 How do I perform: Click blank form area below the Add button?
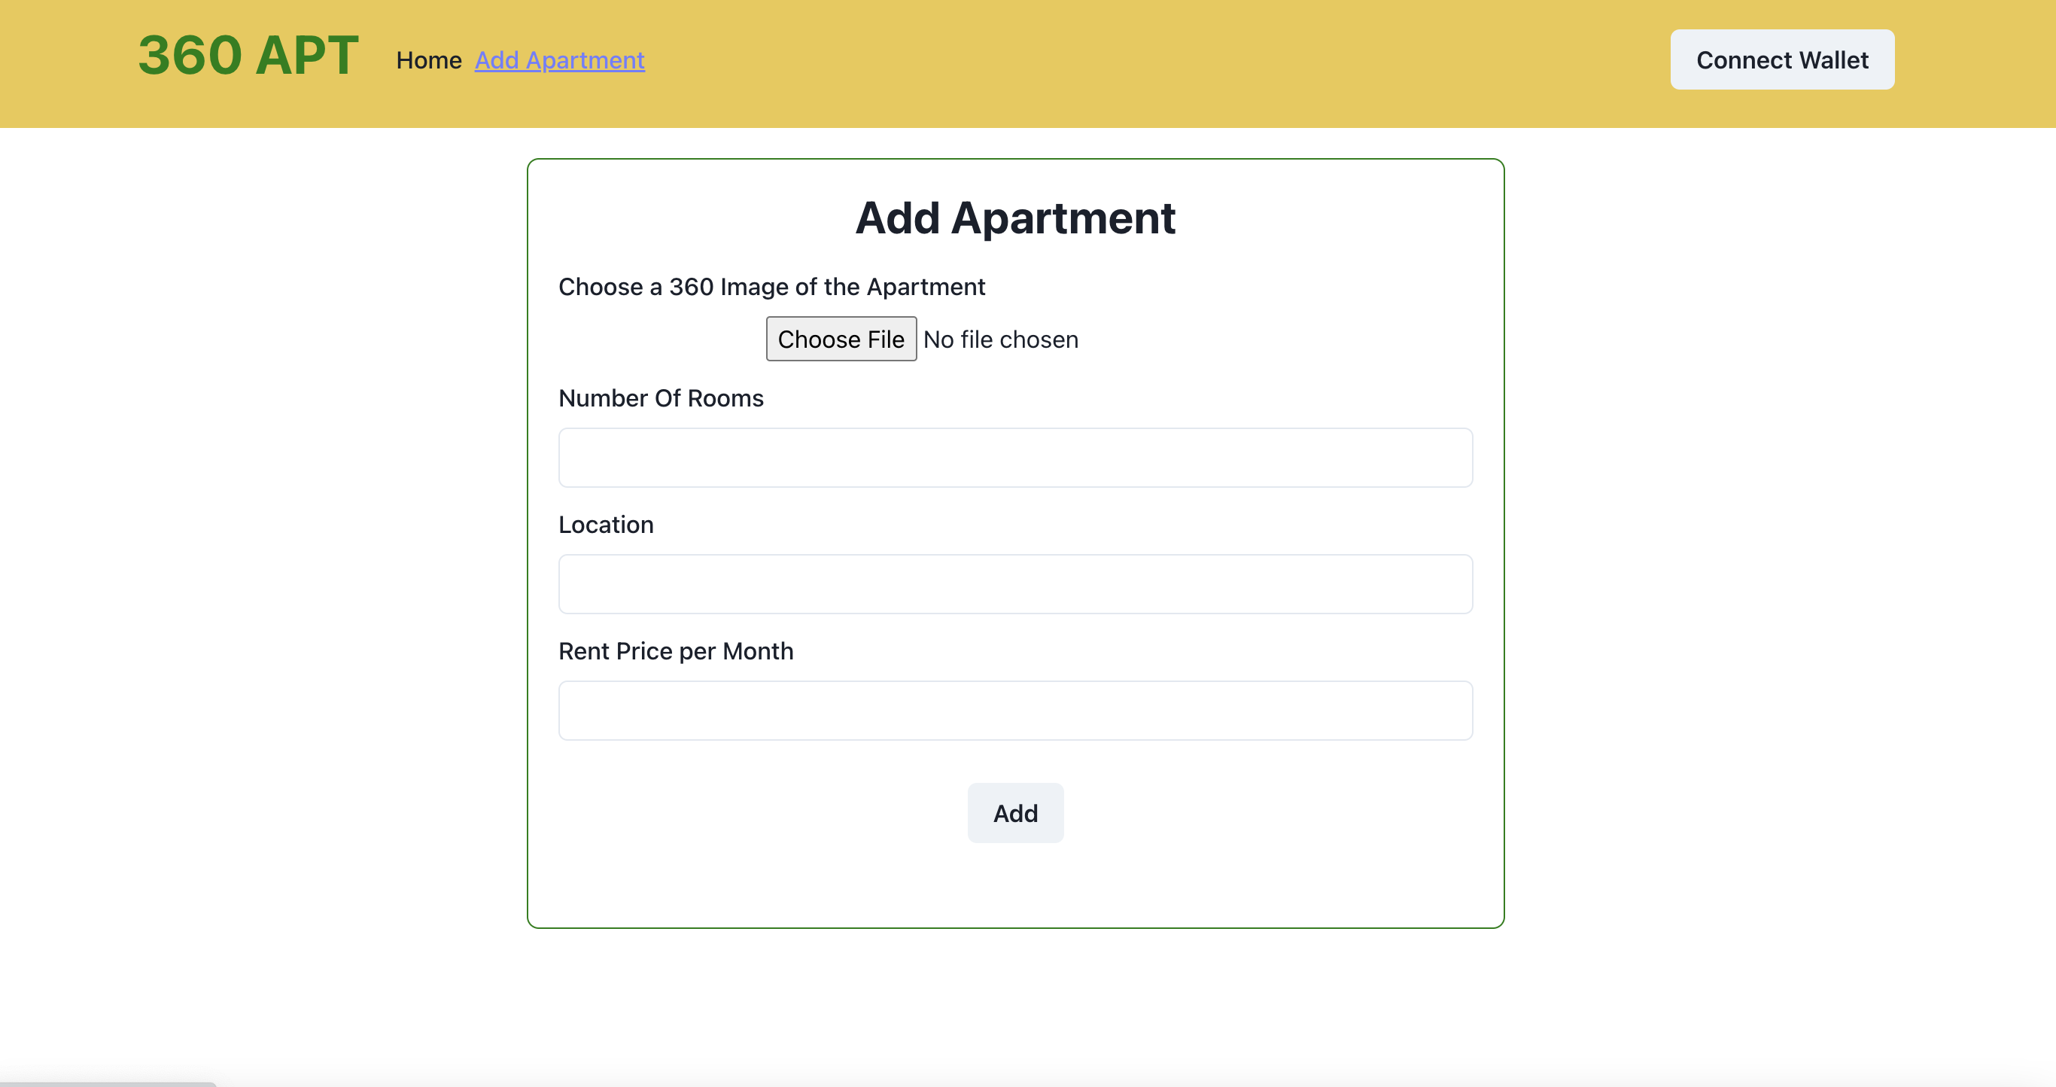click(x=1015, y=886)
